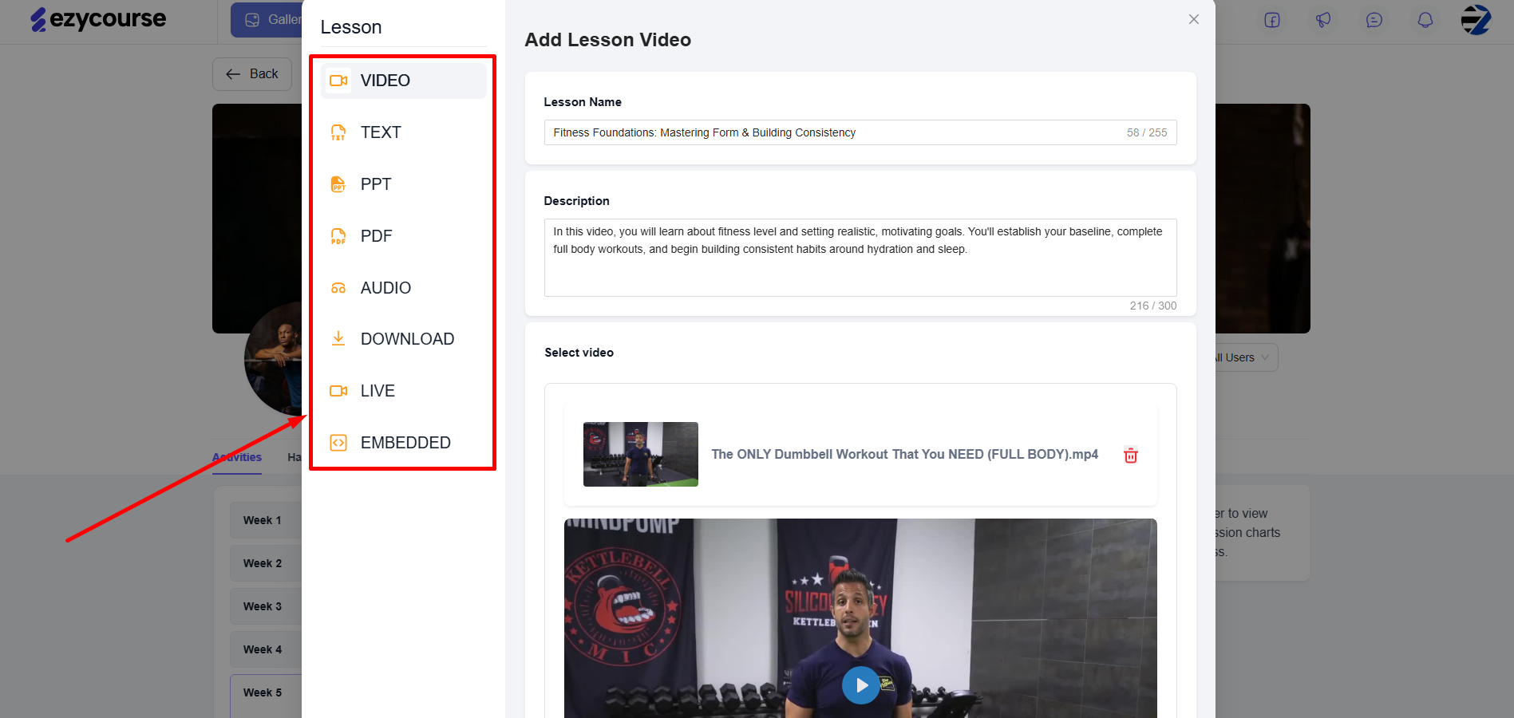Open the Facebook icon in header

click(1272, 20)
